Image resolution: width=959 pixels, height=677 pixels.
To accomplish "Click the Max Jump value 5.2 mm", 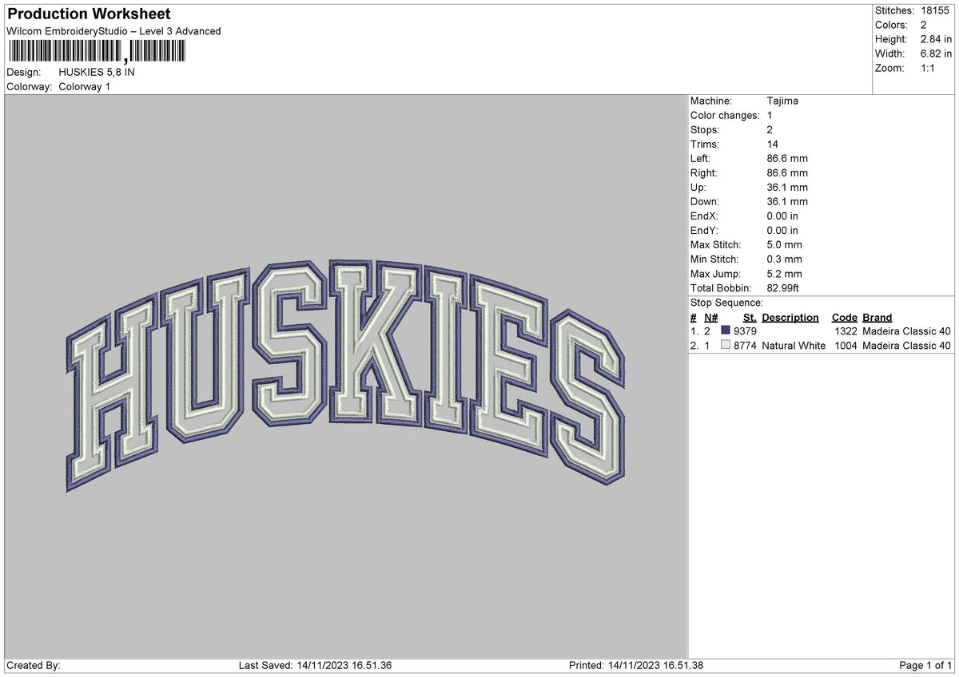I will (x=785, y=273).
